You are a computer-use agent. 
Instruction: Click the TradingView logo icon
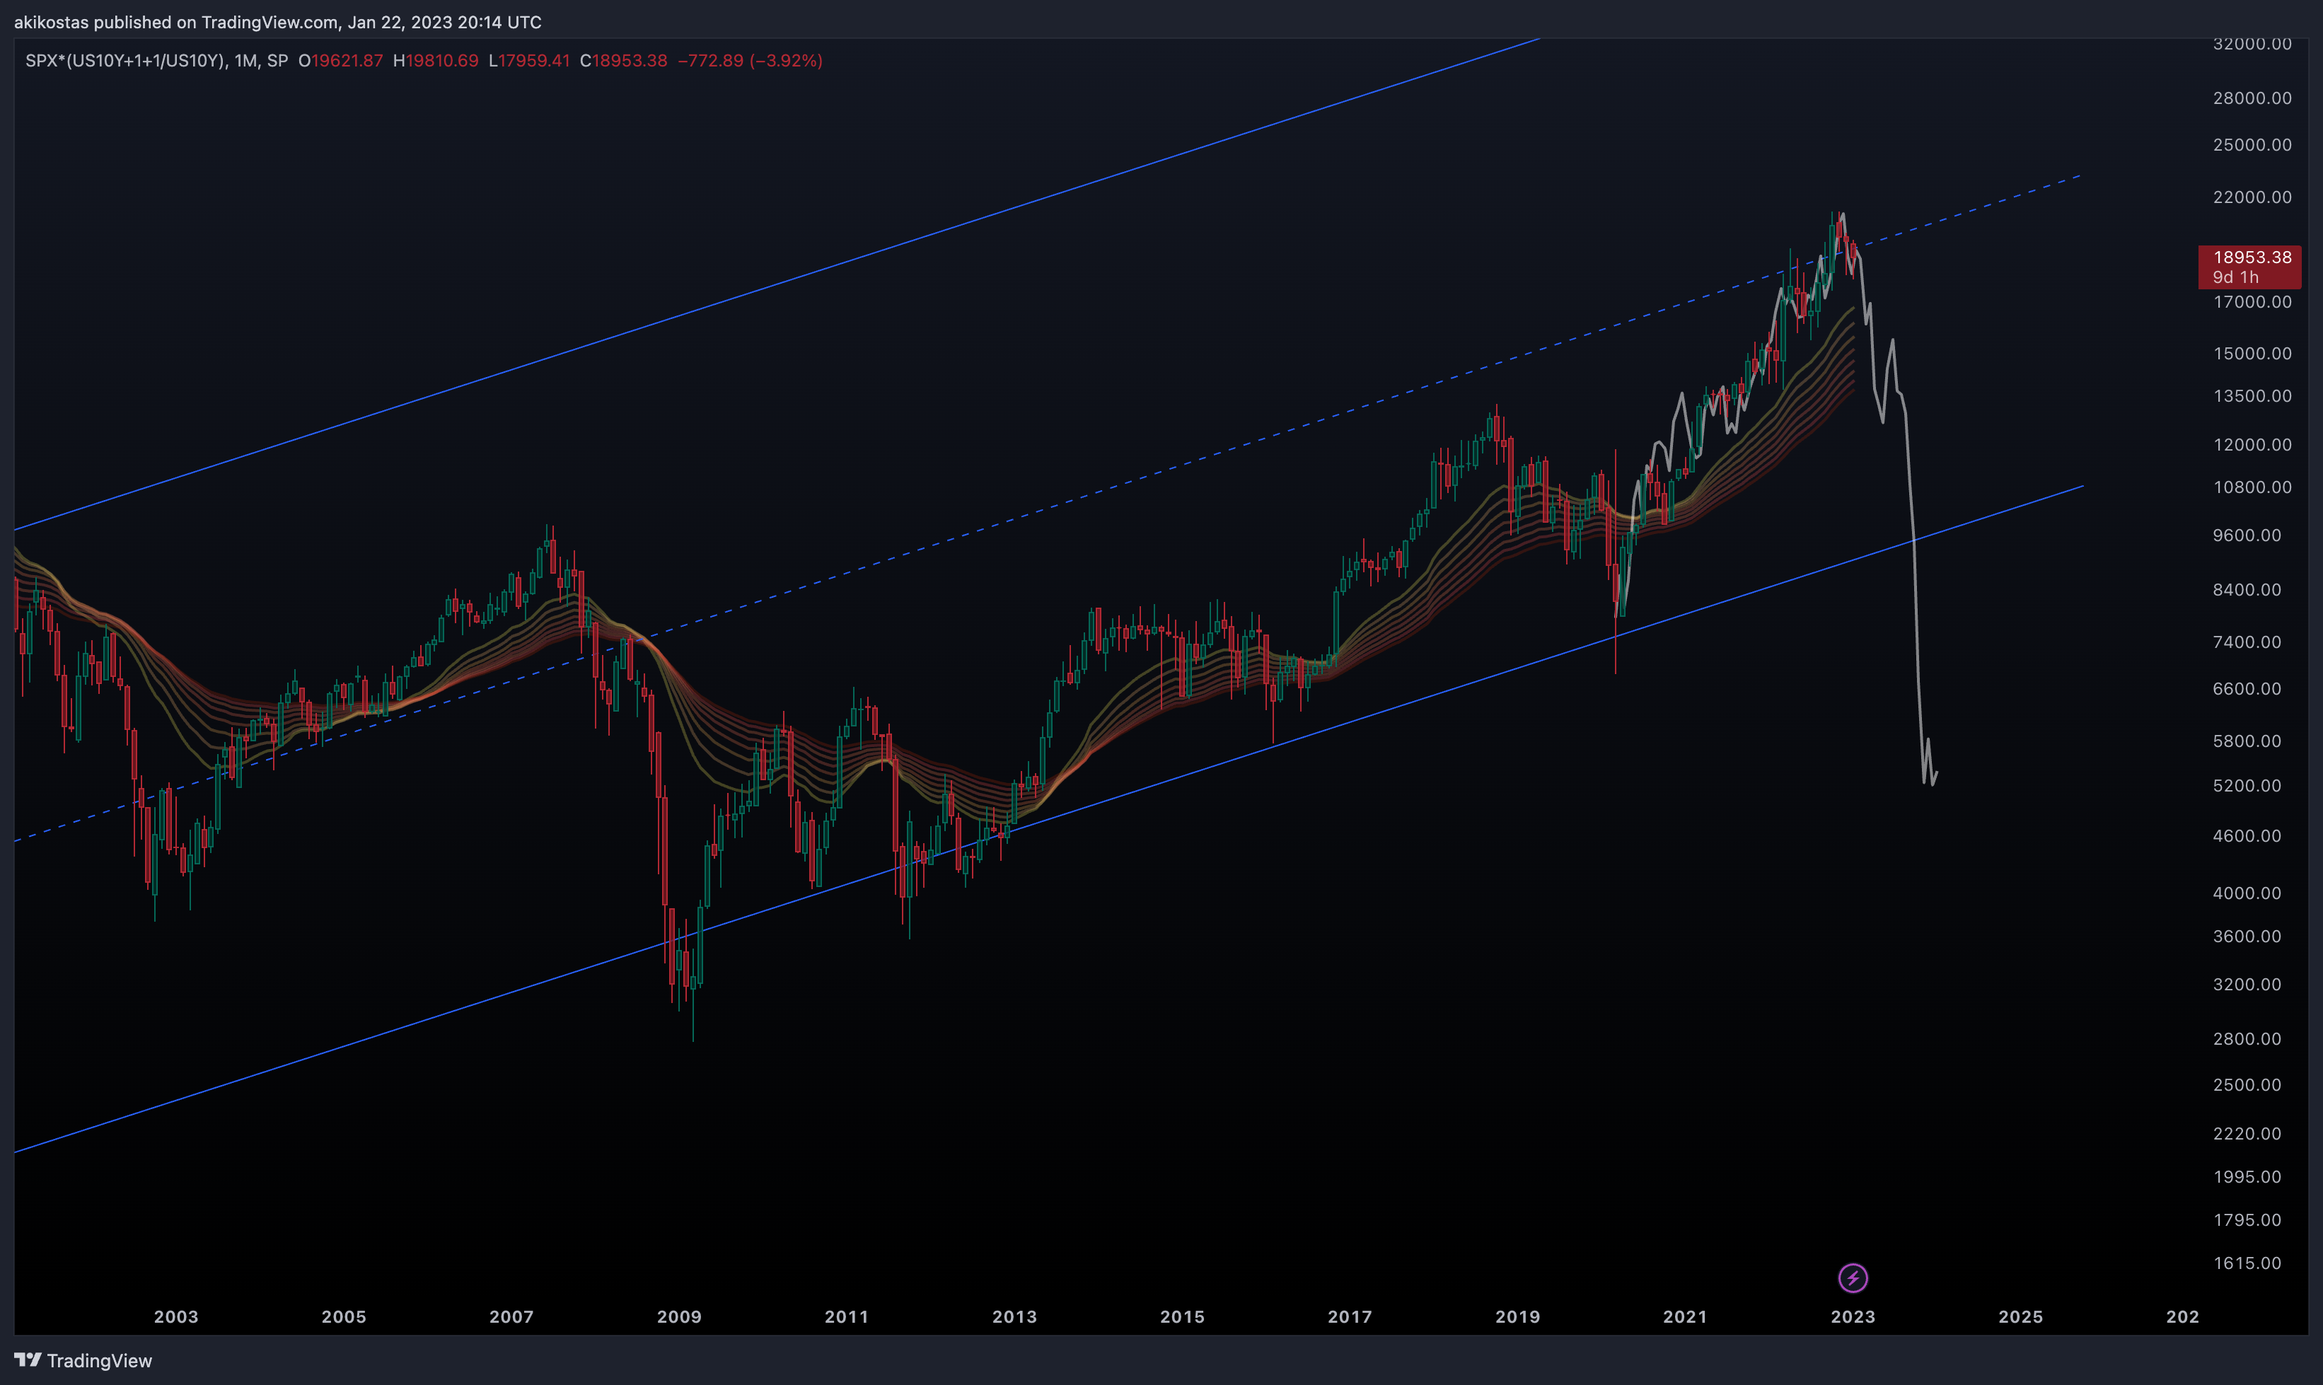pos(27,1360)
